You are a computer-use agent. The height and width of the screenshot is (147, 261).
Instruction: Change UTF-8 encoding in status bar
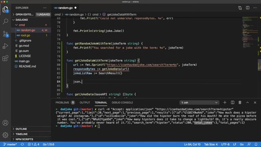(226, 144)
